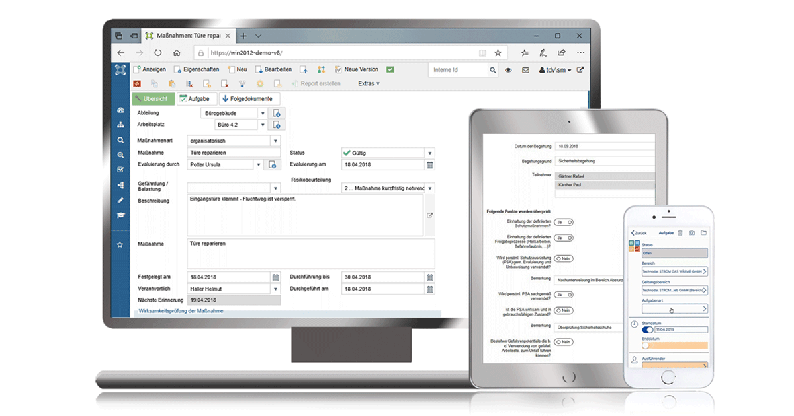Switch to the Aufgabe tab
Screen dimensions: 794x416
pyautogui.click(x=197, y=99)
